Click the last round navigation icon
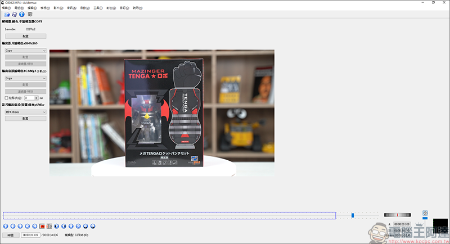This screenshot has width=450, height=244. pos(93,226)
